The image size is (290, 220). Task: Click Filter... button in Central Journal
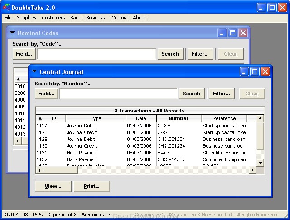click(x=222, y=94)
